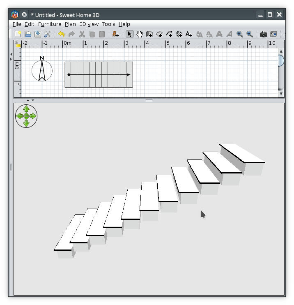The height and width of the screenshot is (305, 294).
Task: Select the staircase in the plan
Action: tap(99, 74)
